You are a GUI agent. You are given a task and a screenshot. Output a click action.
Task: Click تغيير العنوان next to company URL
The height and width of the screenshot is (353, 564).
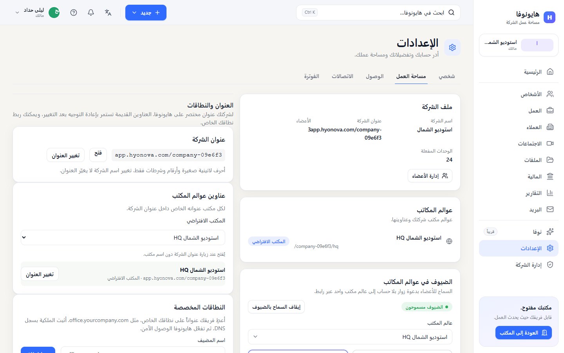66,155
